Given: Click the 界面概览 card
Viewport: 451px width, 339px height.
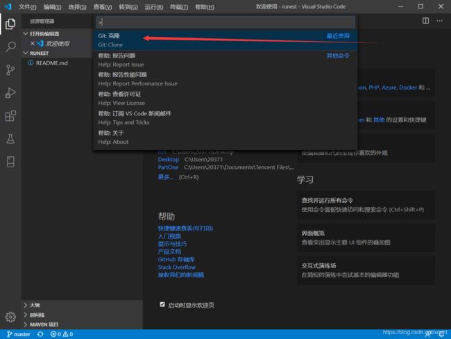Looking at the screenshot, I should pos(366,238).
